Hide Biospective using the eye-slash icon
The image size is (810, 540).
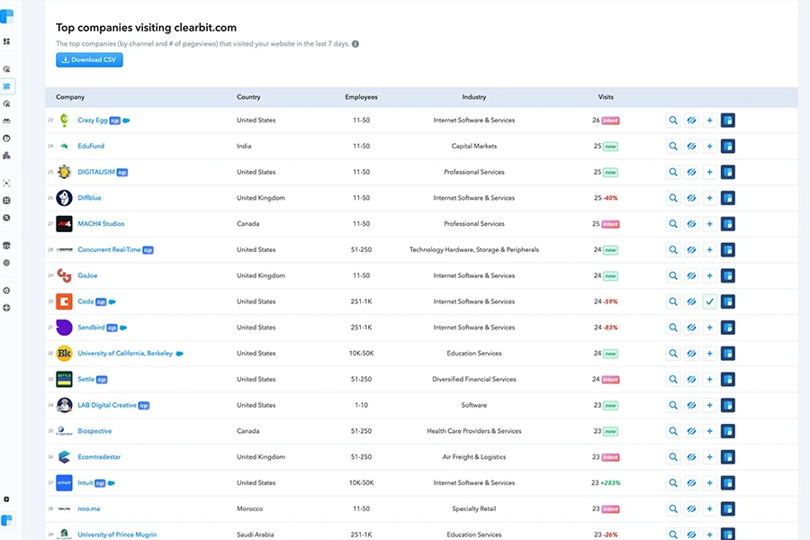(691, 431)
